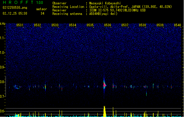
Task: Click the meteor label
Action: pos(42,9)
